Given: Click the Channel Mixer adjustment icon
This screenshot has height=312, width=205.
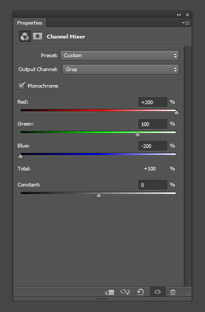Looking at the screenshot, I should coord(25,36).
